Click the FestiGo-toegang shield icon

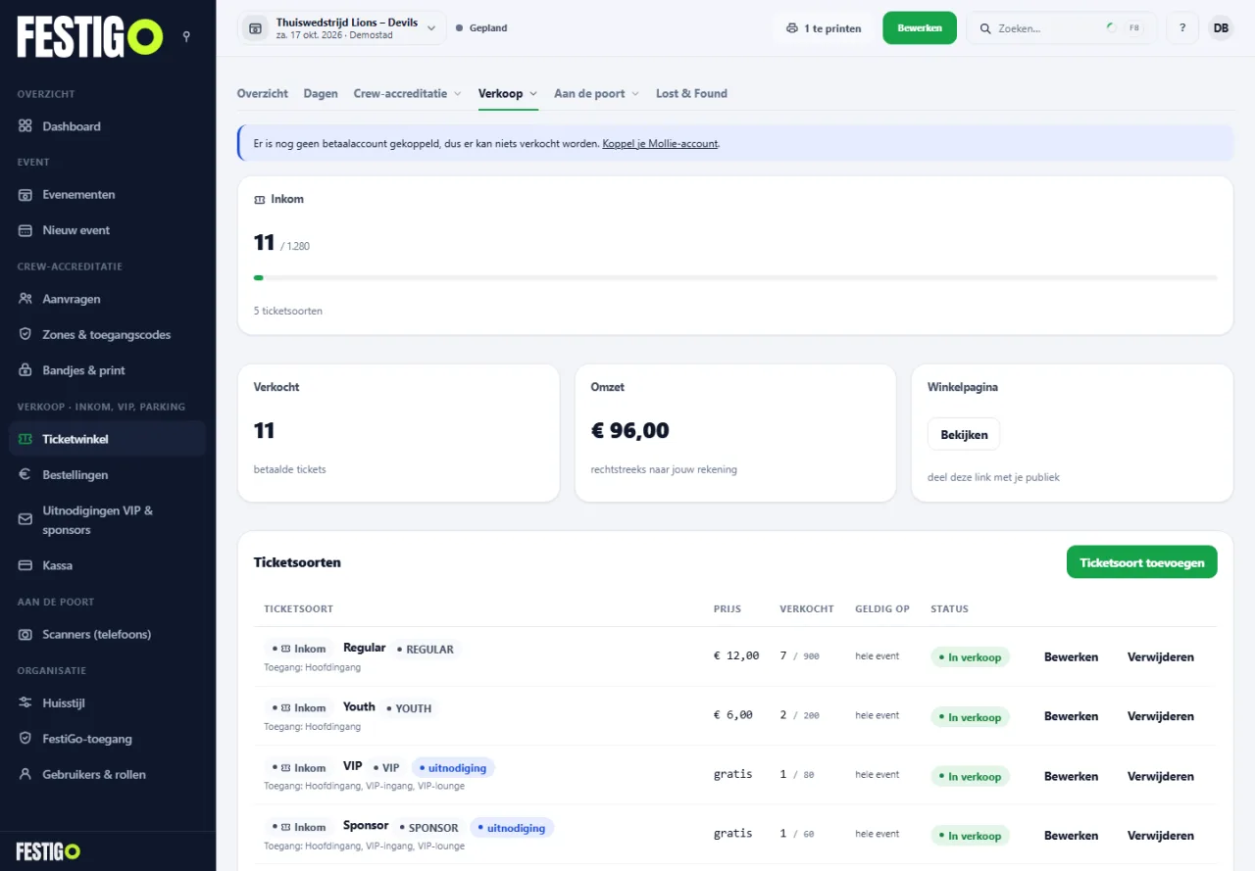(25, 739)
